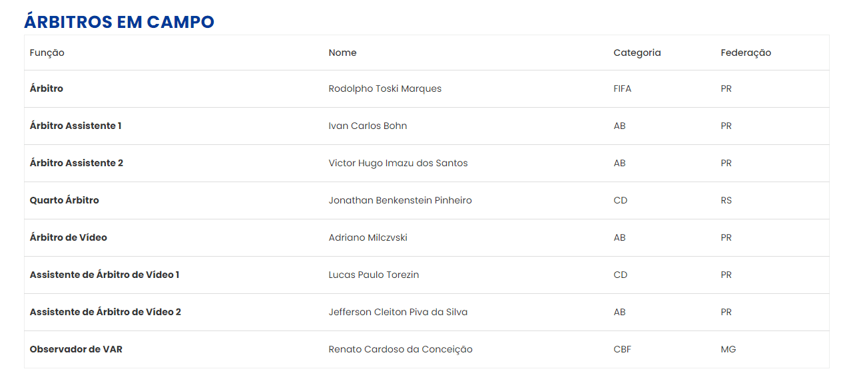Click the Observador de VAR row label
The height and width of the screenshot is (389, 857).
76,349
